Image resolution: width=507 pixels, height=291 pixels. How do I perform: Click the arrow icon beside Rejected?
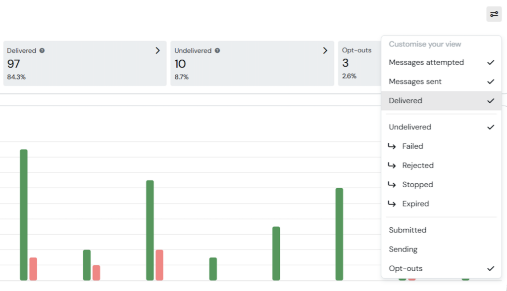[x=392, y=166]
